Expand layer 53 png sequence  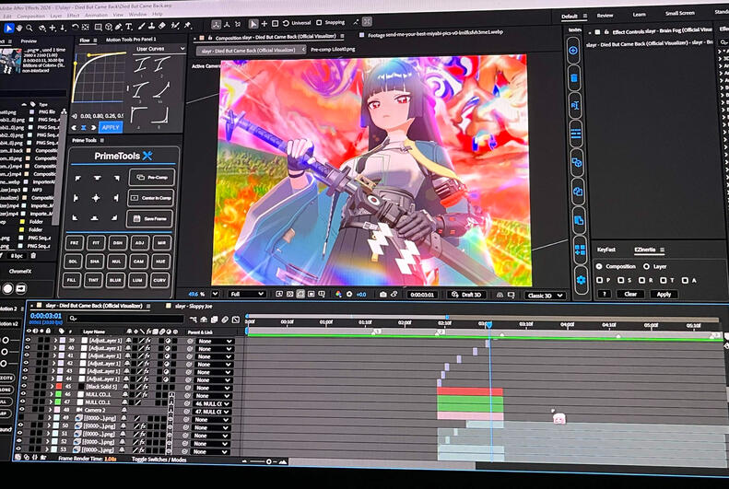tap(47, 449)
